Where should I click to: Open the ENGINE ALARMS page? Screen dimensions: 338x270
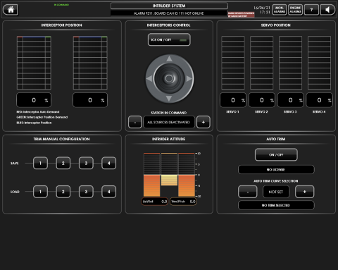tap(295, 10)
